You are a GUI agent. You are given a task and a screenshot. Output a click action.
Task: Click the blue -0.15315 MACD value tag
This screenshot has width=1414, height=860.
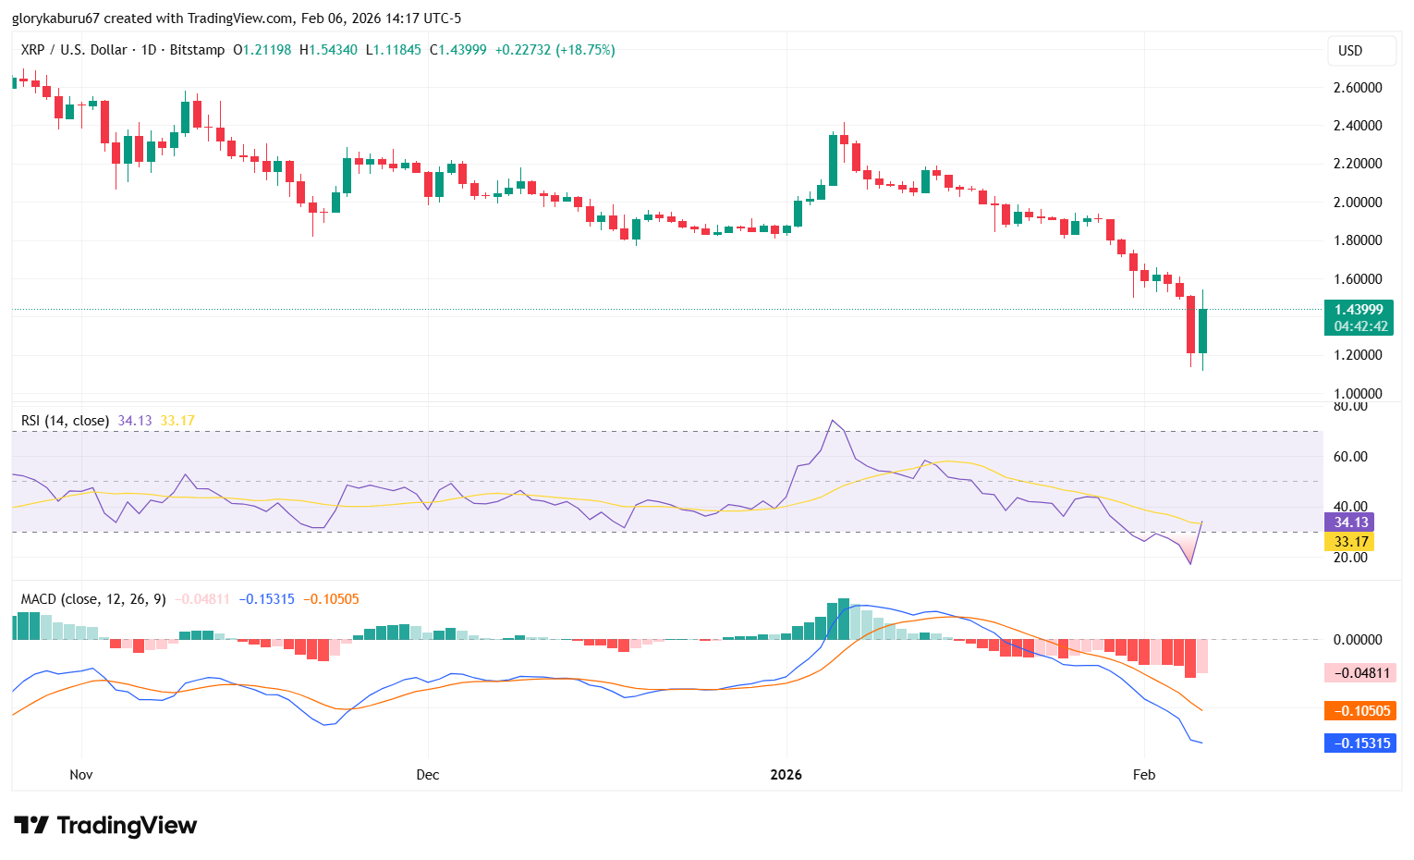[1359, 743]
